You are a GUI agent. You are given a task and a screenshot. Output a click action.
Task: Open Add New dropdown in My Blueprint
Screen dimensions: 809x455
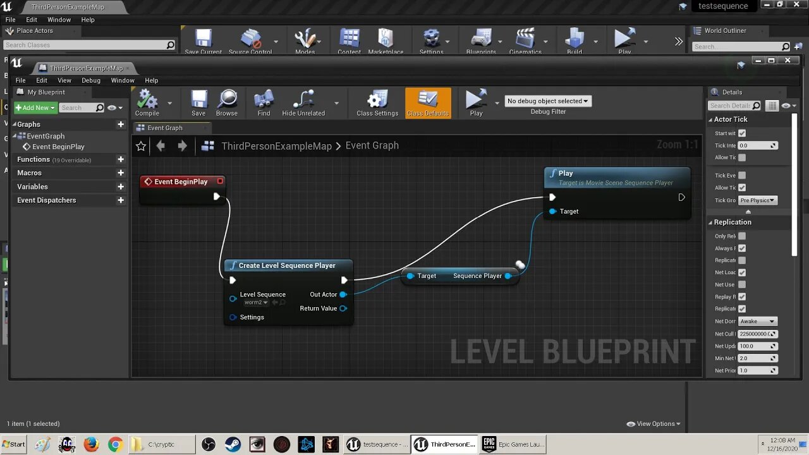[x=35, y=108]
